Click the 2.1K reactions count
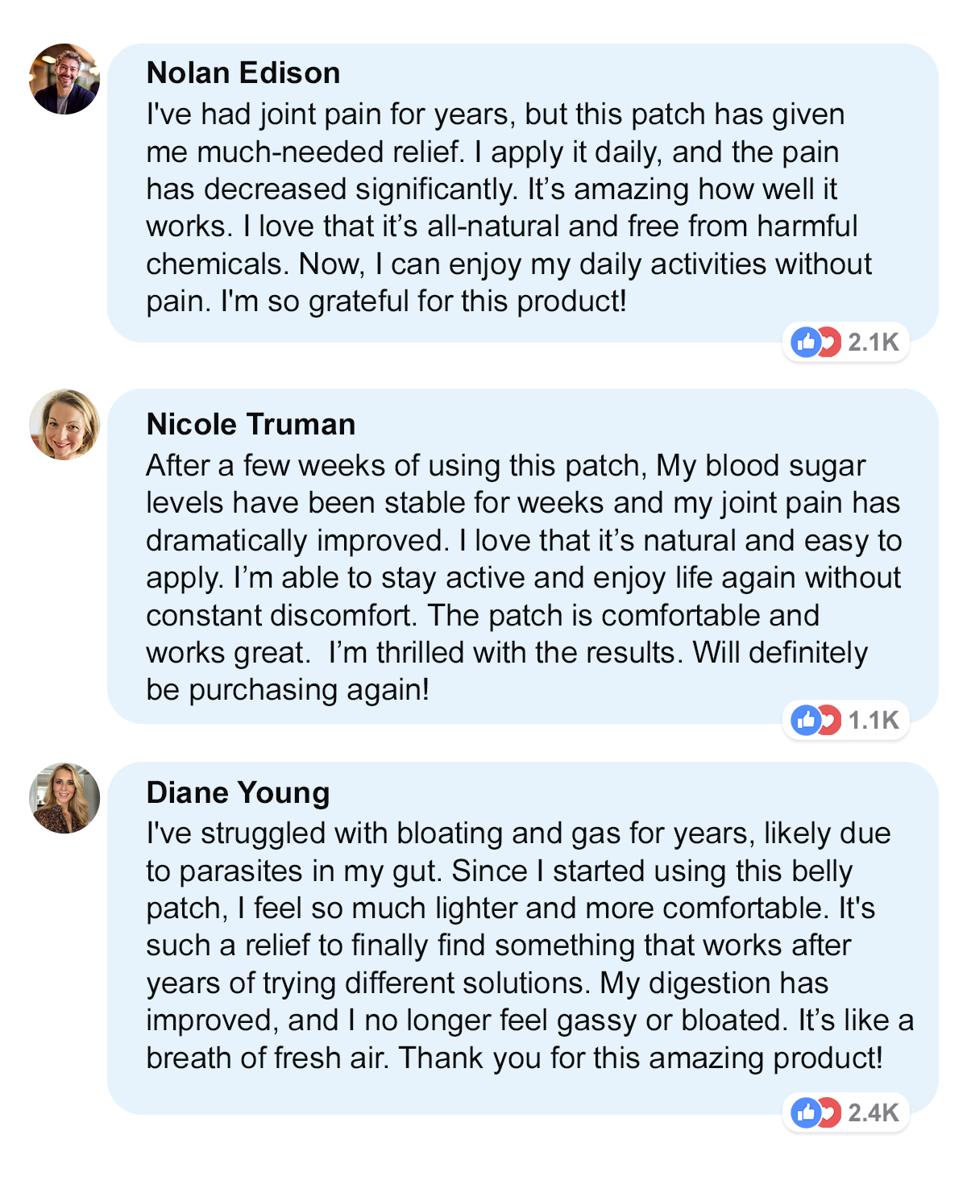Screen dimensions: 967x1189 tap(873, 343)
